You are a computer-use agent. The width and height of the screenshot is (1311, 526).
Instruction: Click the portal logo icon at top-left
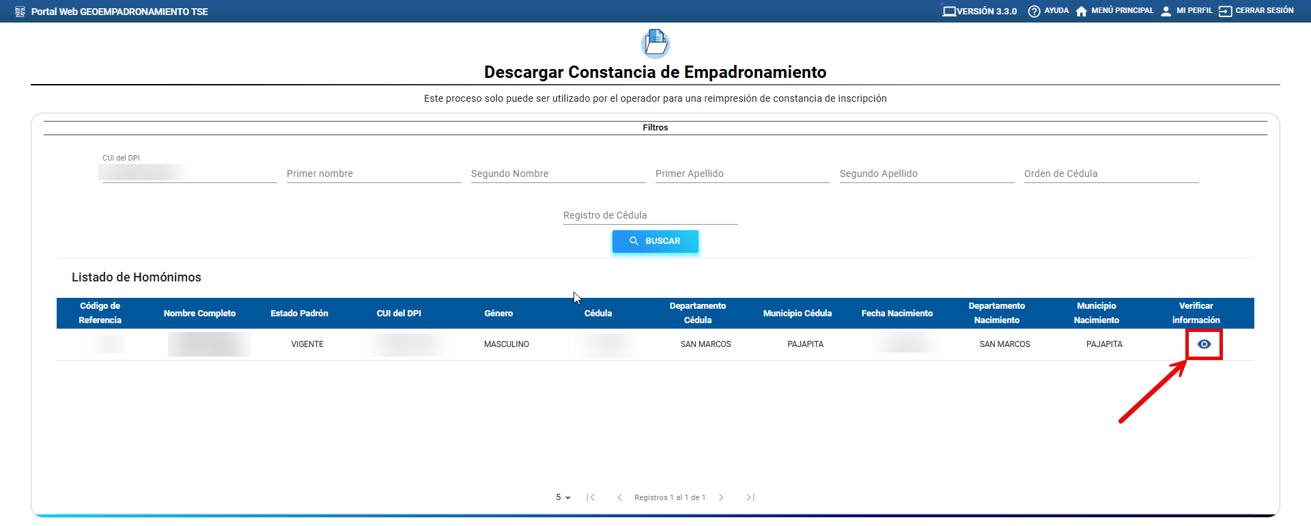pos(20,12)
